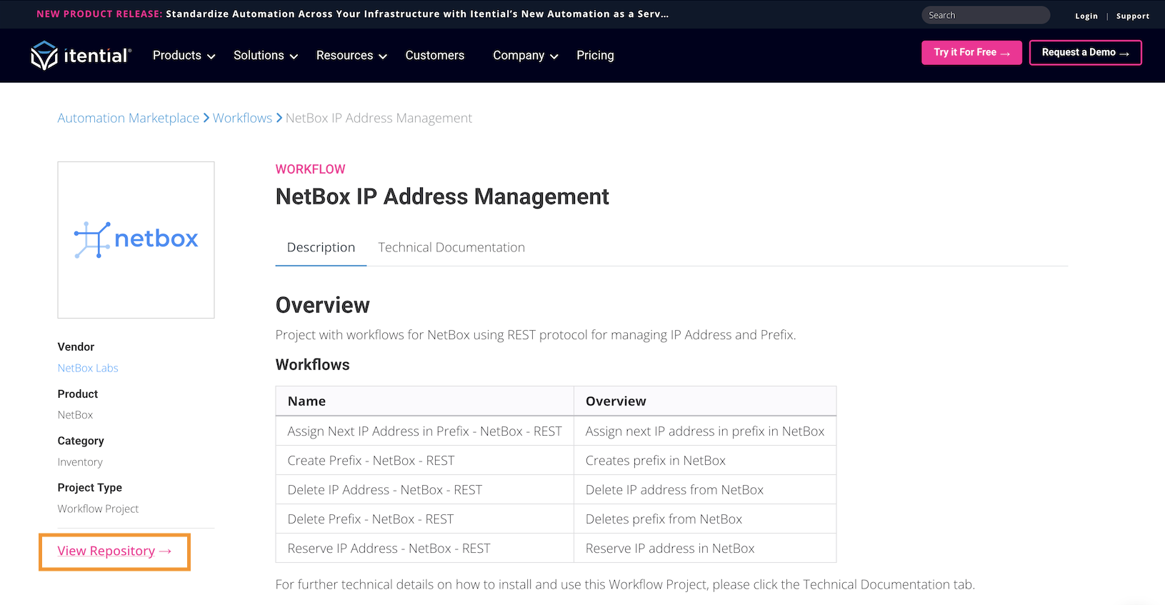Image resolution: width=1165 pixels, height=605 pixels.
Task: Click the Itential logo in header
Action: tap(81, 56)
